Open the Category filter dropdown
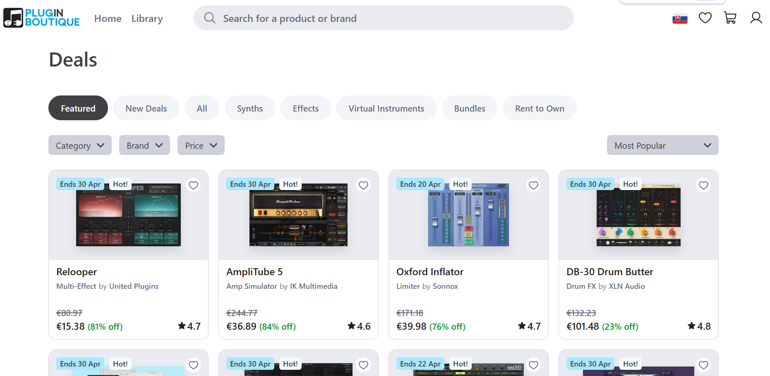Viewport: 770px width, 376px height. click(79, 145)
